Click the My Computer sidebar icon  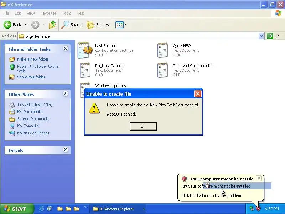[x=12, y=126]
